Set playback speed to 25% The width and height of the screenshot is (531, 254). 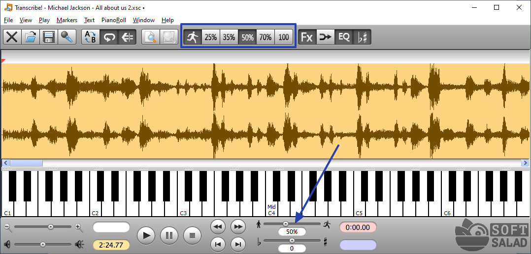click(211, 37)
